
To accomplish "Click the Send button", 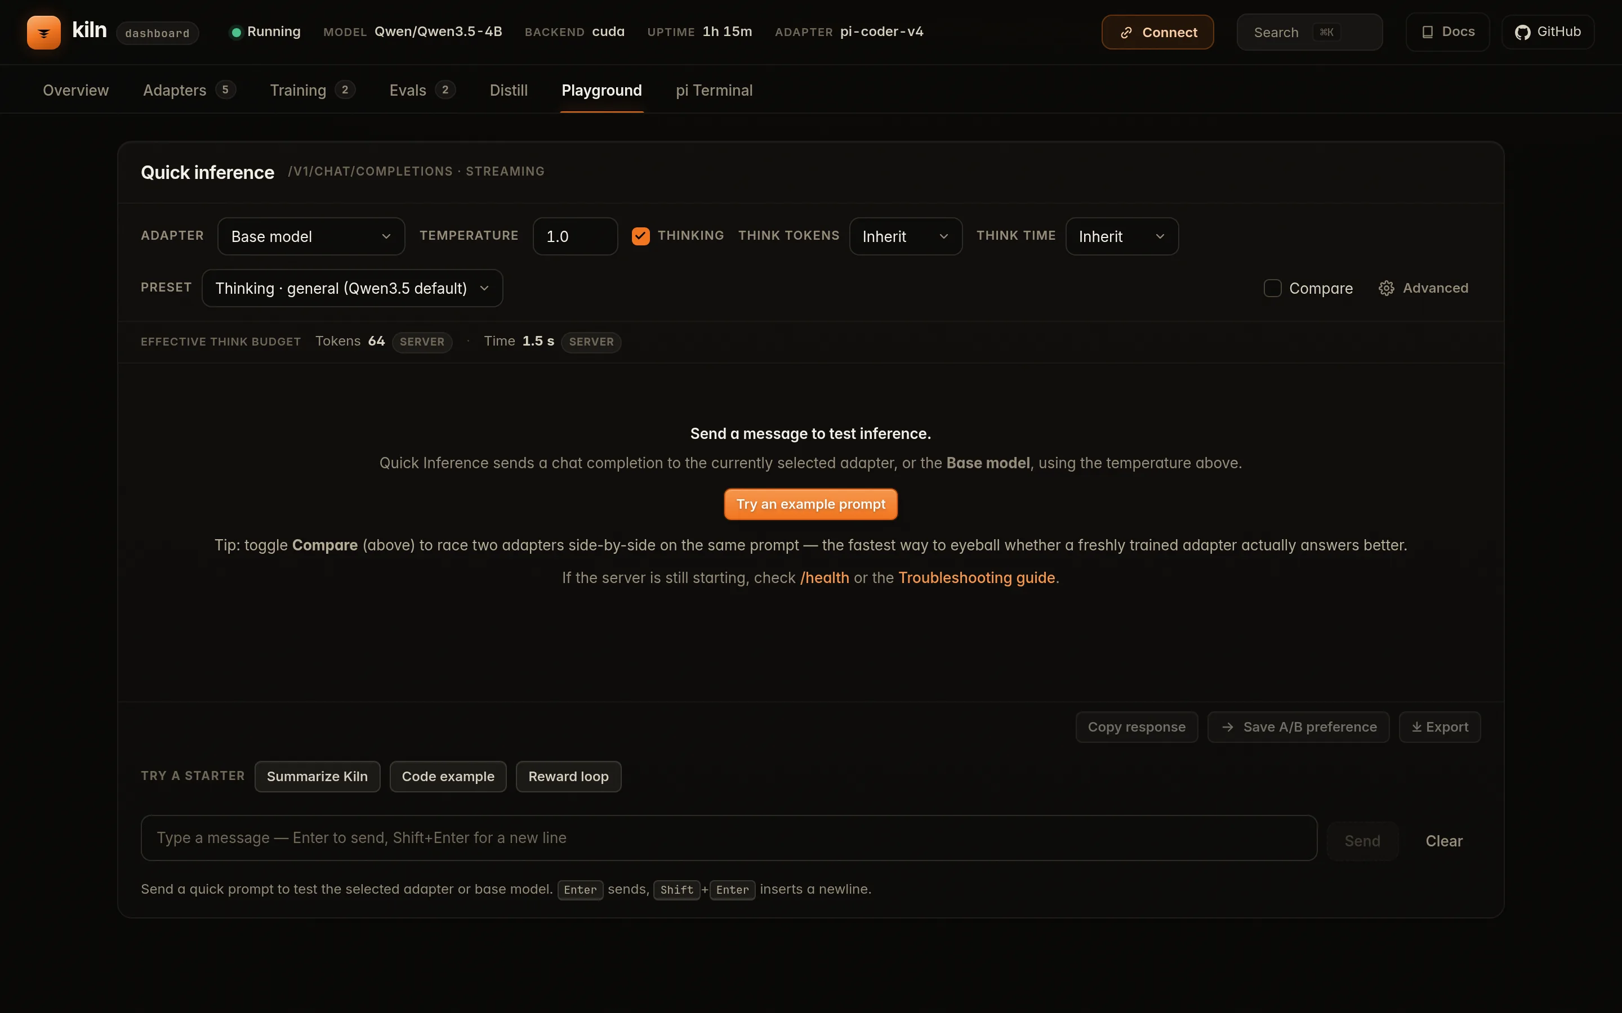I will pos(1362,841).
